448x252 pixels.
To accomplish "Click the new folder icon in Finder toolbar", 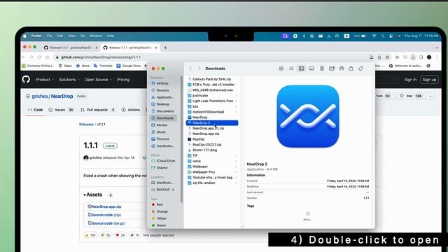I will click(x=332, y=69).
